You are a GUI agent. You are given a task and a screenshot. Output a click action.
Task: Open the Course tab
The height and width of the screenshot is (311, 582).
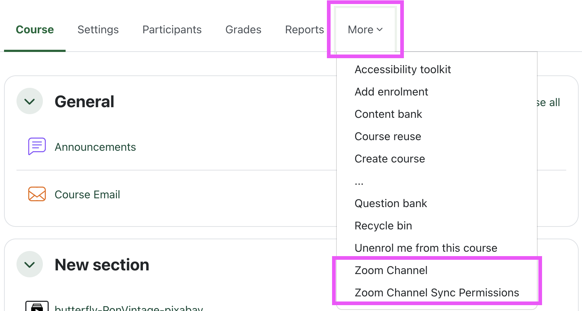tap(35, 30)
